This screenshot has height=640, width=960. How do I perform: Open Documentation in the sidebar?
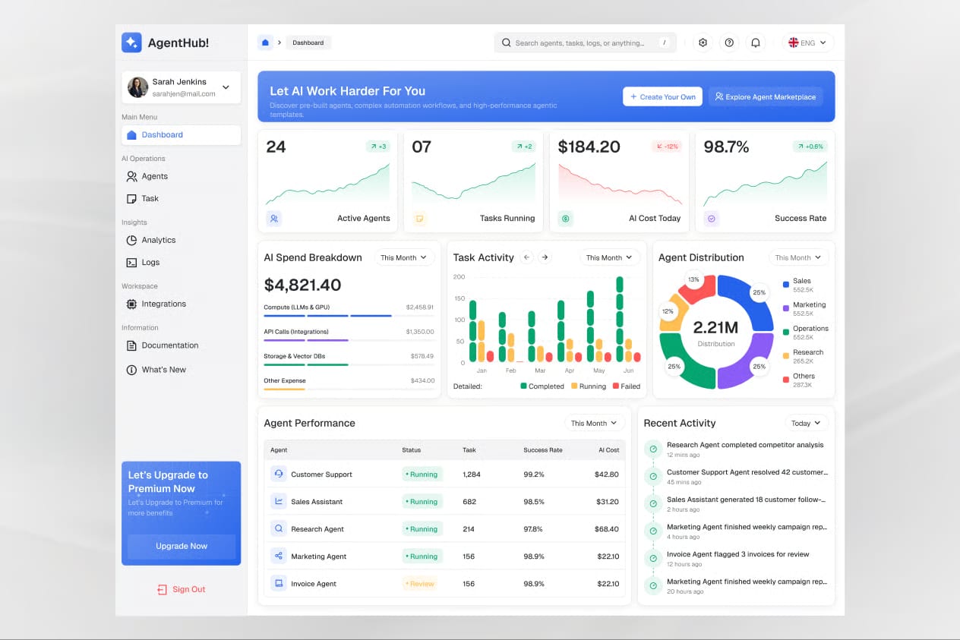coord(182,345)
